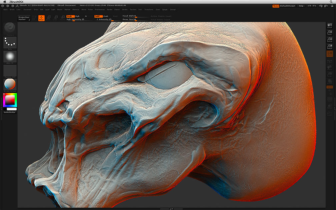The image size is (336, 210).
Task: Load the previous UI layout arrow
Action: pos(310,6)
